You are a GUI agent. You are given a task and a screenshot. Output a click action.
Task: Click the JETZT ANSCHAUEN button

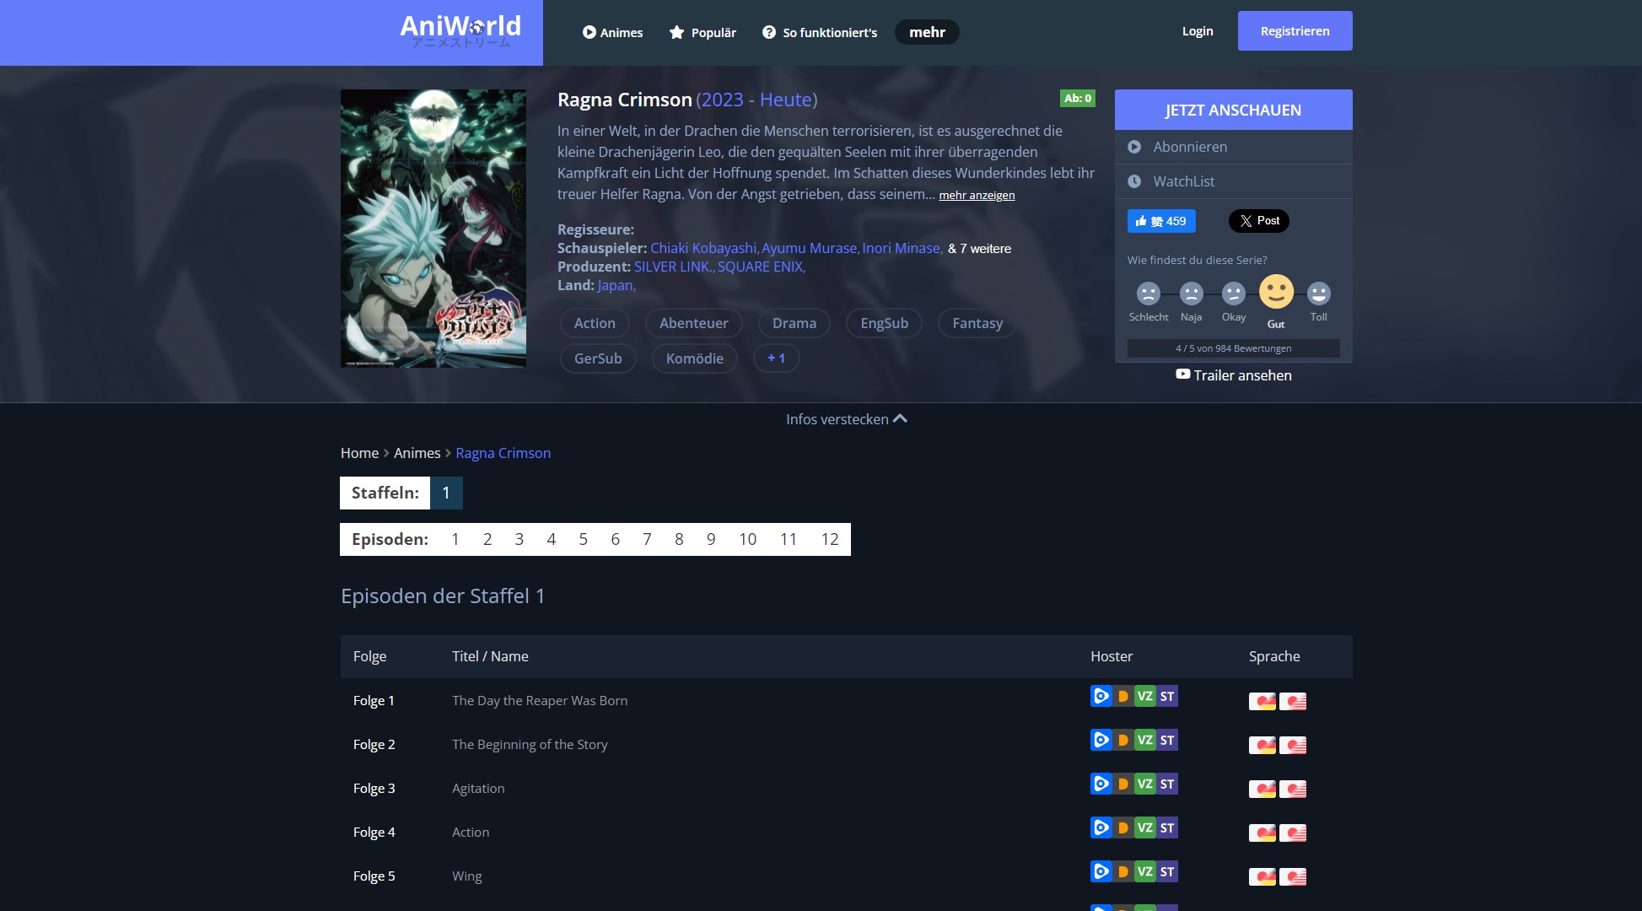coord(1233,110)
